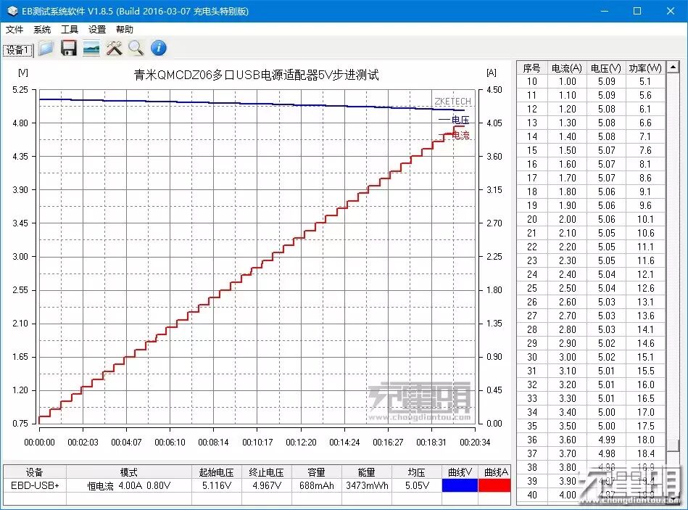Click the blue 曲线V color swatch

click(460, 485)
